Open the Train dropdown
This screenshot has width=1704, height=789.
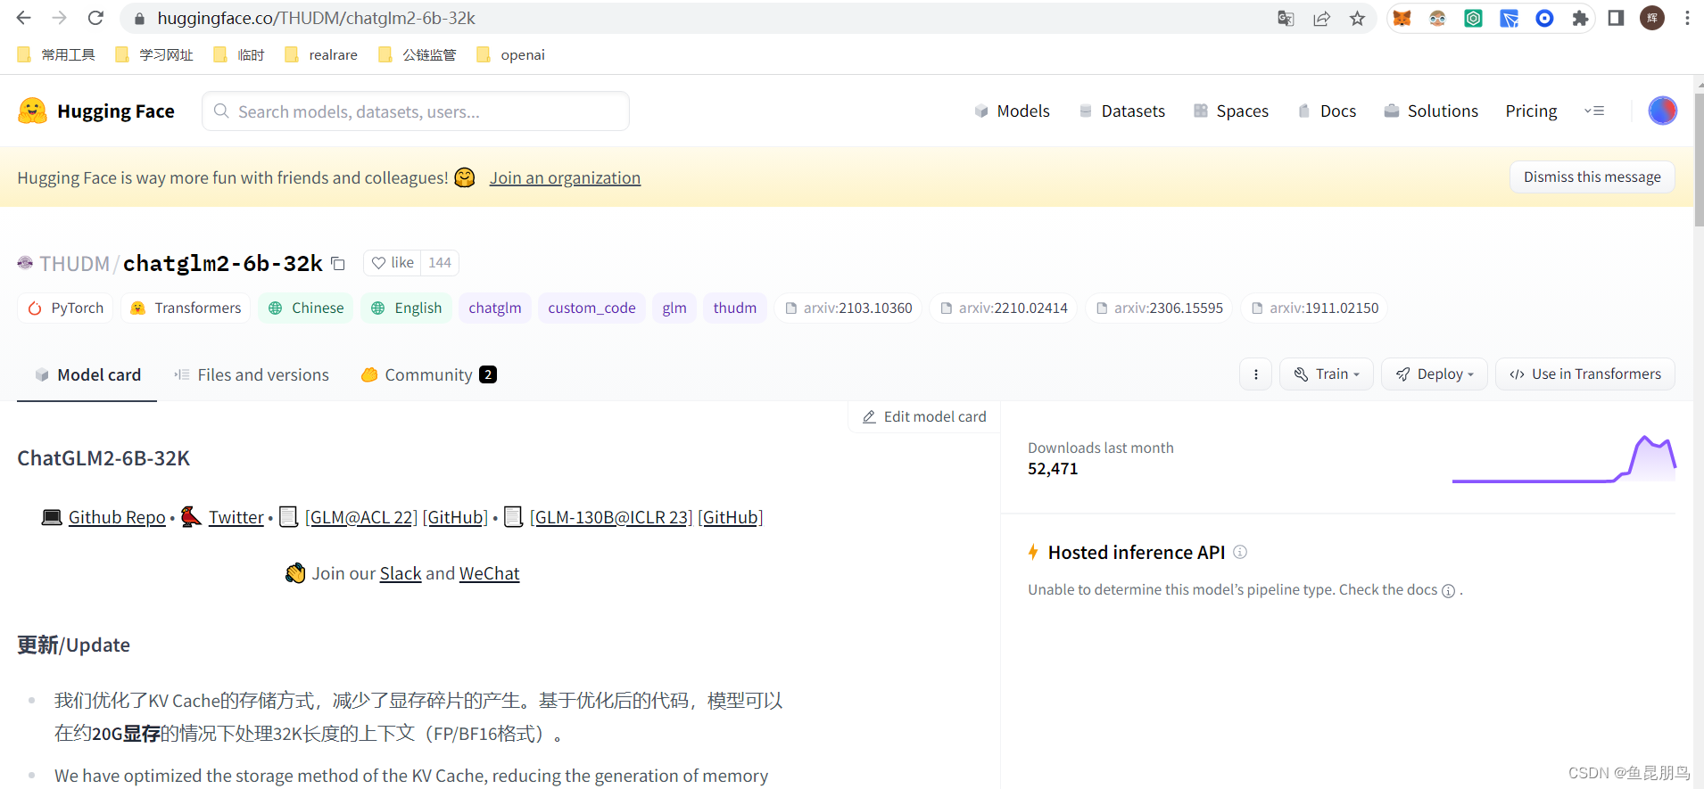tap(1327, 374)
